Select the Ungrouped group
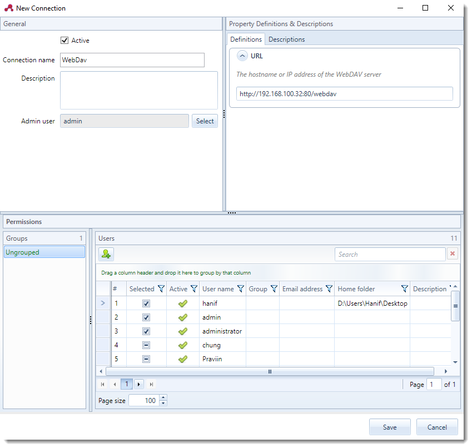 44,252
